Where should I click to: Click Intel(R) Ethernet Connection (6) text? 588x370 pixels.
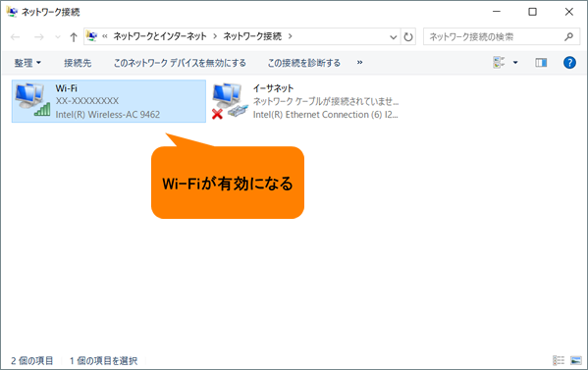click(x=325, y=114)
